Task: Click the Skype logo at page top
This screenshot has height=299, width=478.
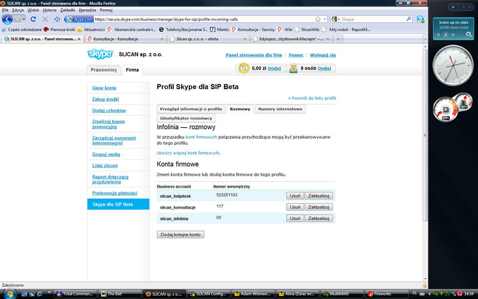Action: tap(100, 54)
